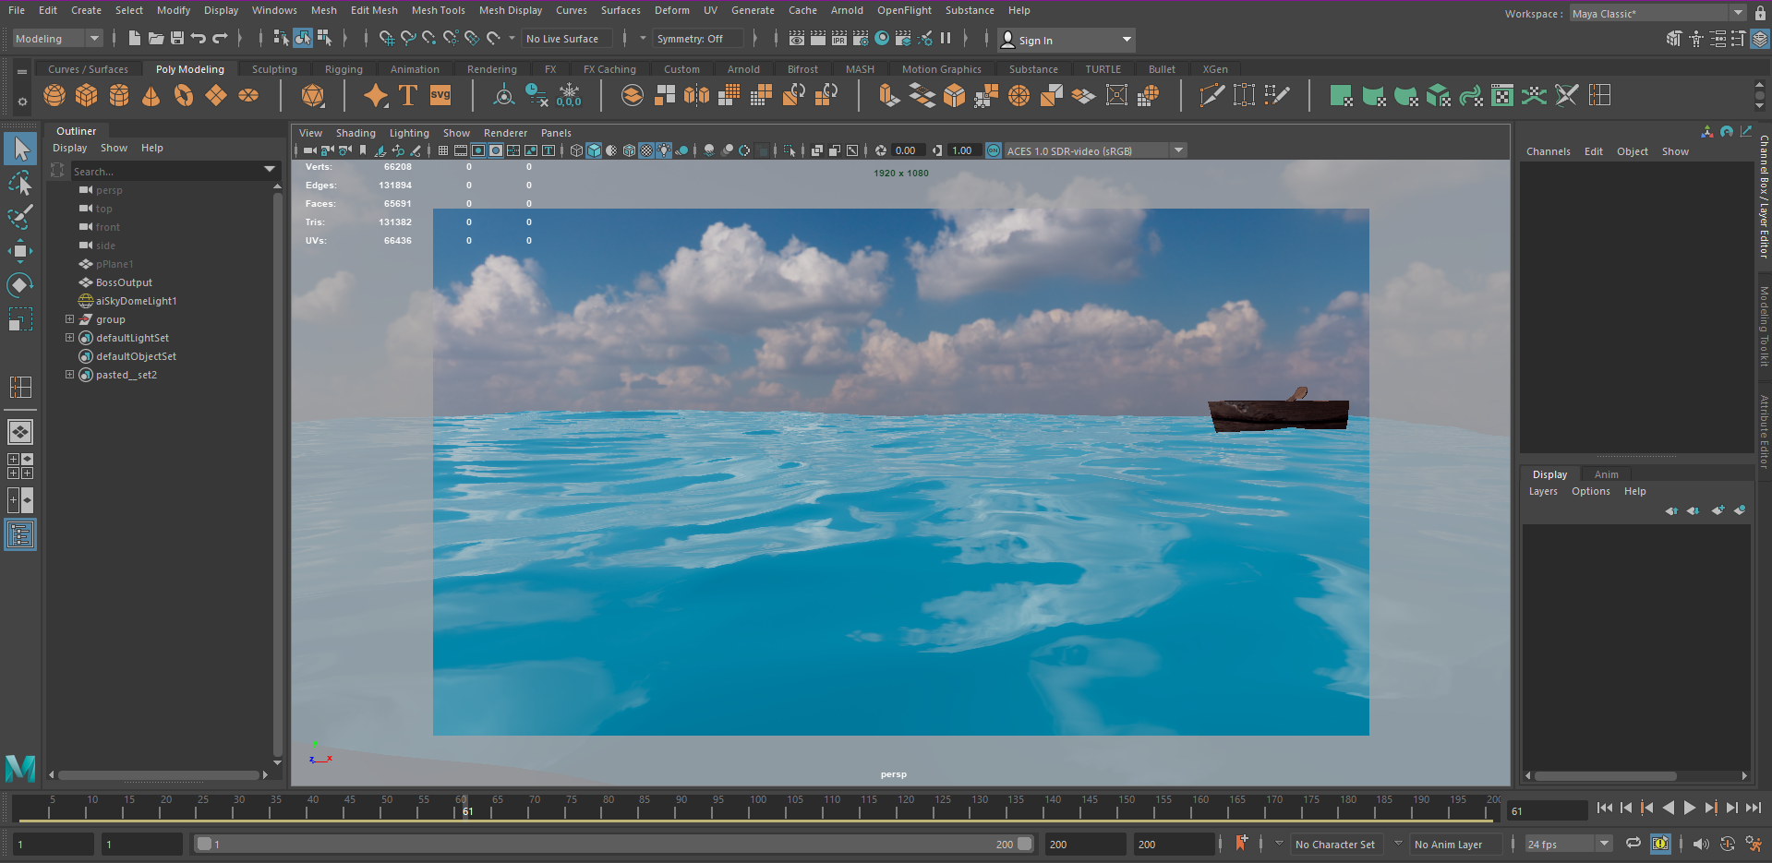
Task: Open the ACES view transform dropdown
Action: (x=1095, y=150)
